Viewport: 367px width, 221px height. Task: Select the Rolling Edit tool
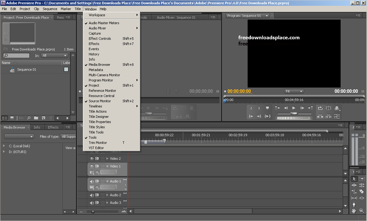pyautogui.click(x=362, y=185)
